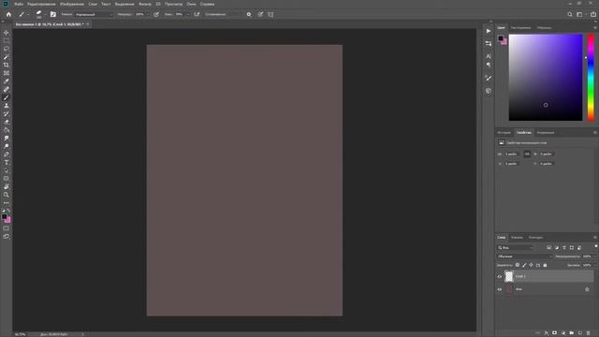Select the Pen tool

[7, 154]
